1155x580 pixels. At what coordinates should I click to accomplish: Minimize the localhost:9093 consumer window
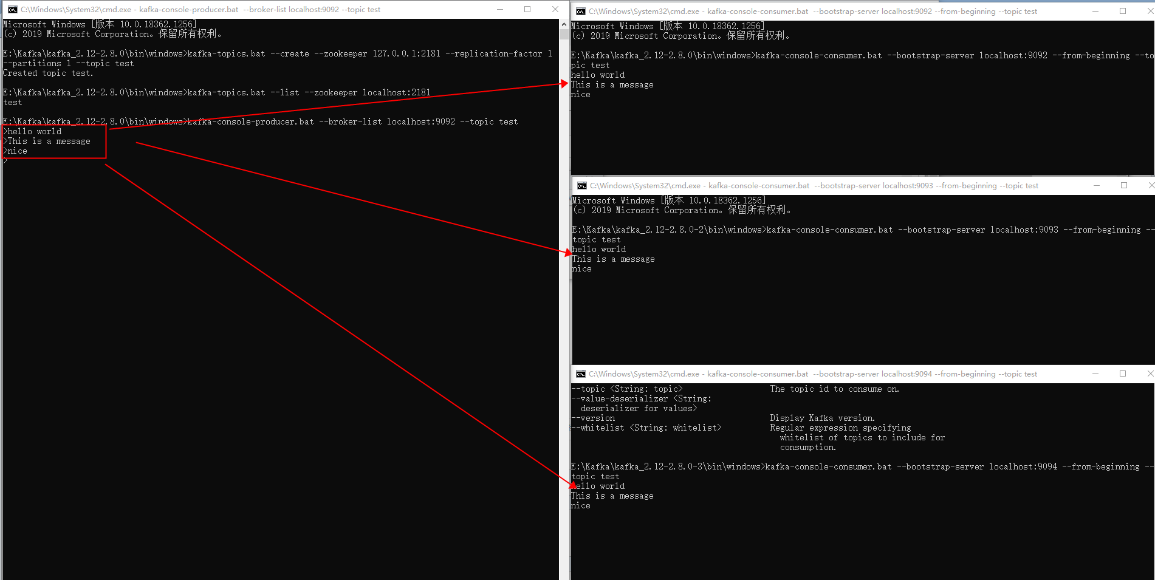coord(1097,185)
